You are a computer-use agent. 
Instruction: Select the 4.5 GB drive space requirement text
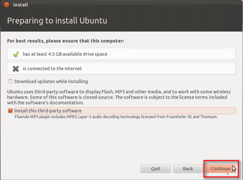[65, 54]
